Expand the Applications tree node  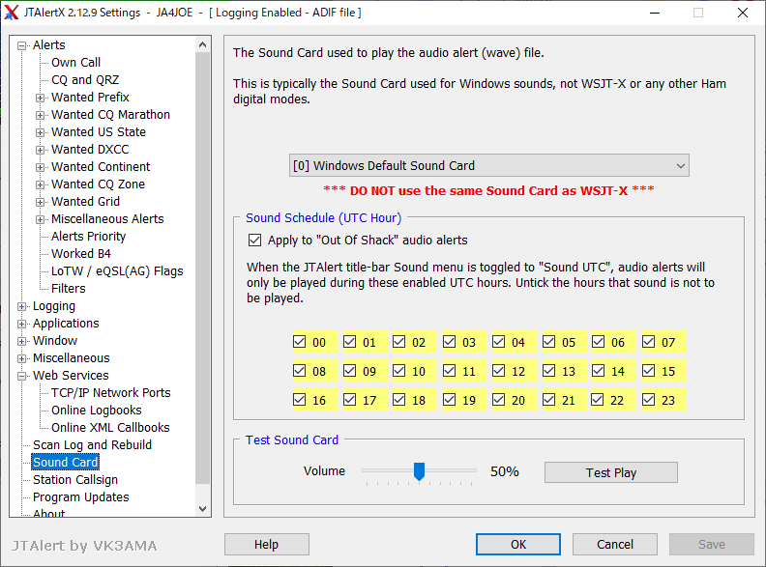tap(21, 324)
